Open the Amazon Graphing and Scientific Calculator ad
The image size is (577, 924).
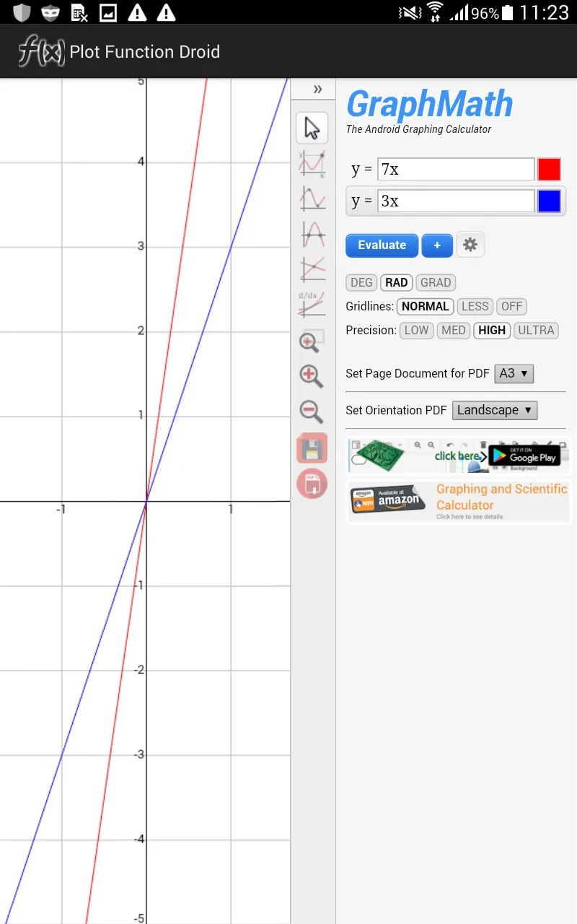coord(458,502)
